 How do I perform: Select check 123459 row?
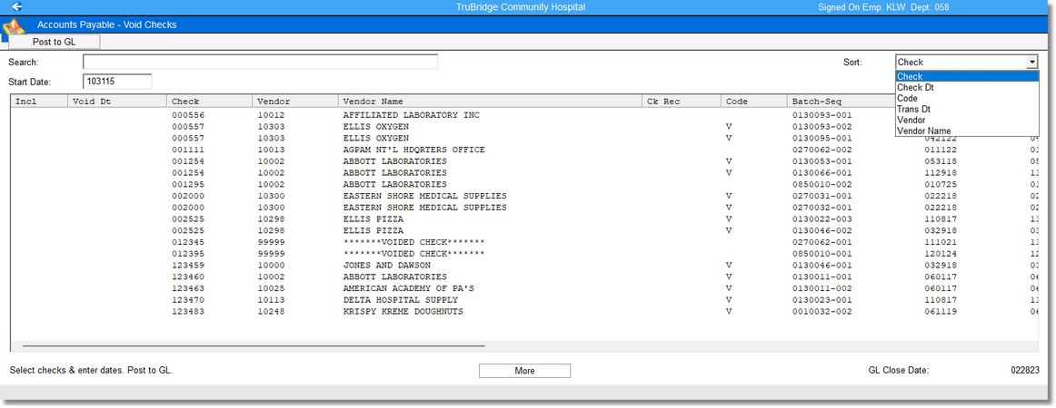point(525,266)
